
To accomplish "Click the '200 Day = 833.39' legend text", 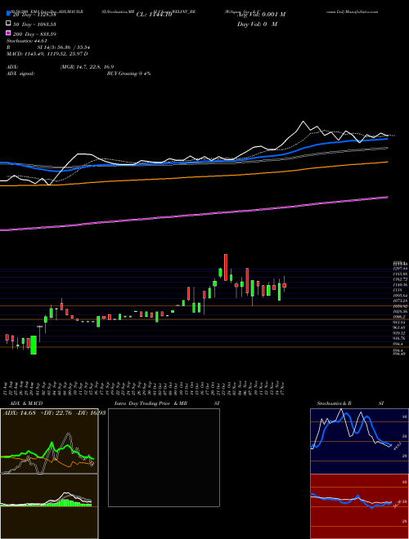I will (x=35, y=34).
